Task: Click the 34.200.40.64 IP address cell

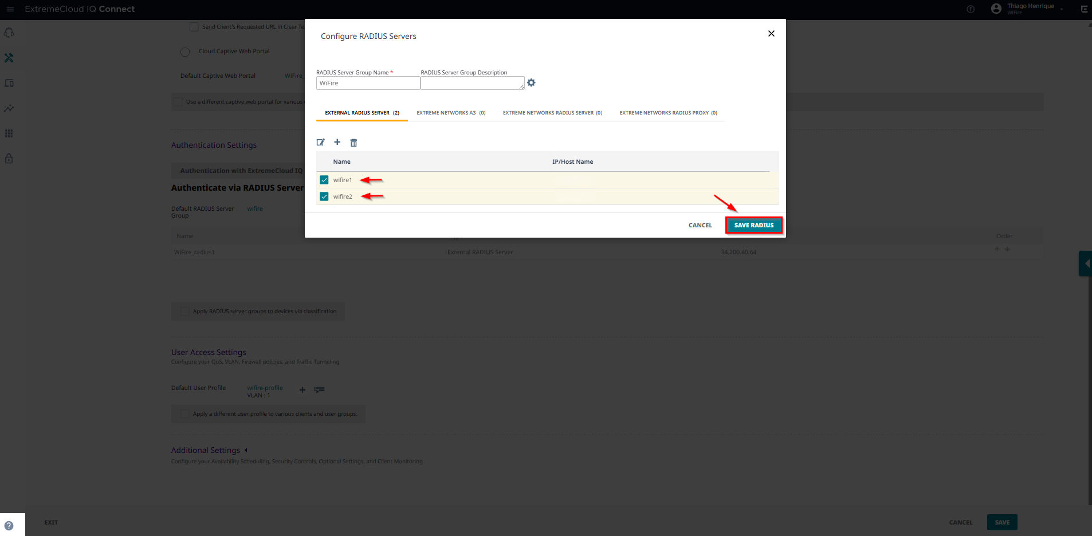Action: tap(739, 252)
